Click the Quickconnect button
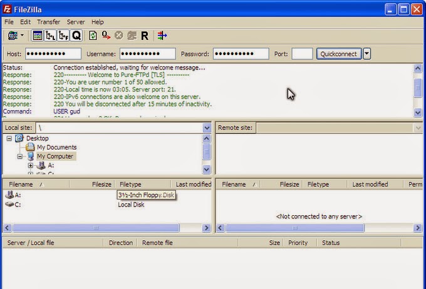The height and width of the screenshot is (289, 426). pyautogui.click(x=339, y=54)
